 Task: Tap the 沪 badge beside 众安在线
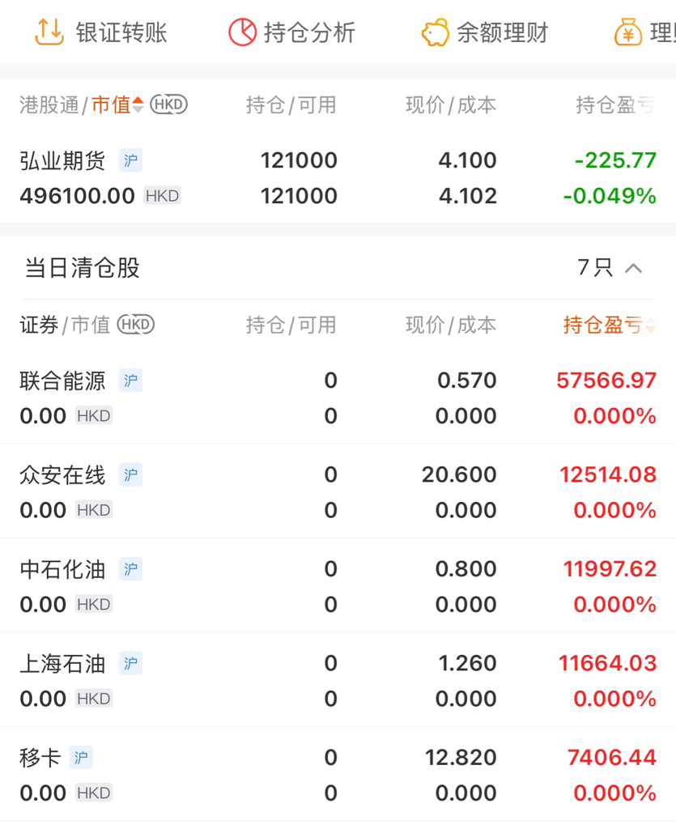[x=130, y=474]
